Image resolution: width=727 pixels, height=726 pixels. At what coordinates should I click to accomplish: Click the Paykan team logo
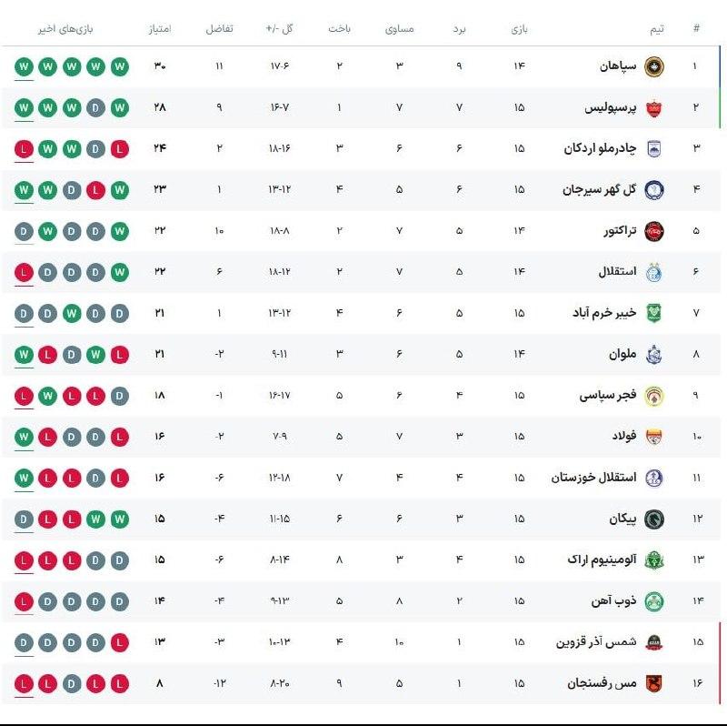click(653, 519)
